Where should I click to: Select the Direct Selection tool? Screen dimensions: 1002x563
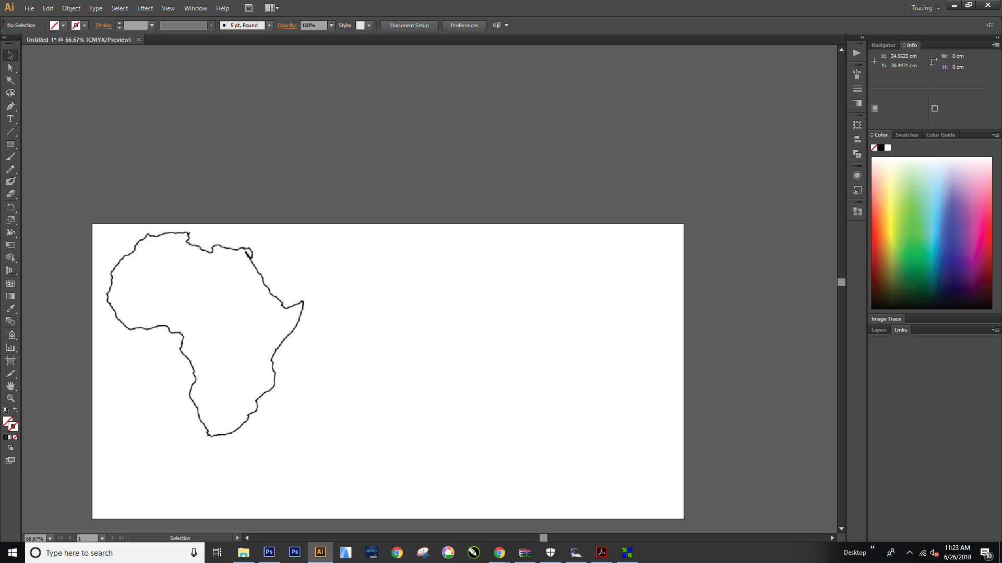(10, 68)
